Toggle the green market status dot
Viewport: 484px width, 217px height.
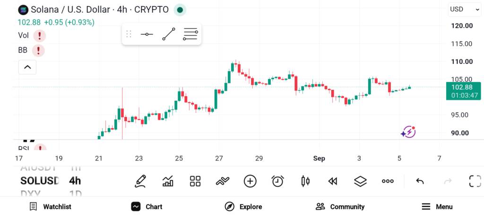tap(180, 10)
